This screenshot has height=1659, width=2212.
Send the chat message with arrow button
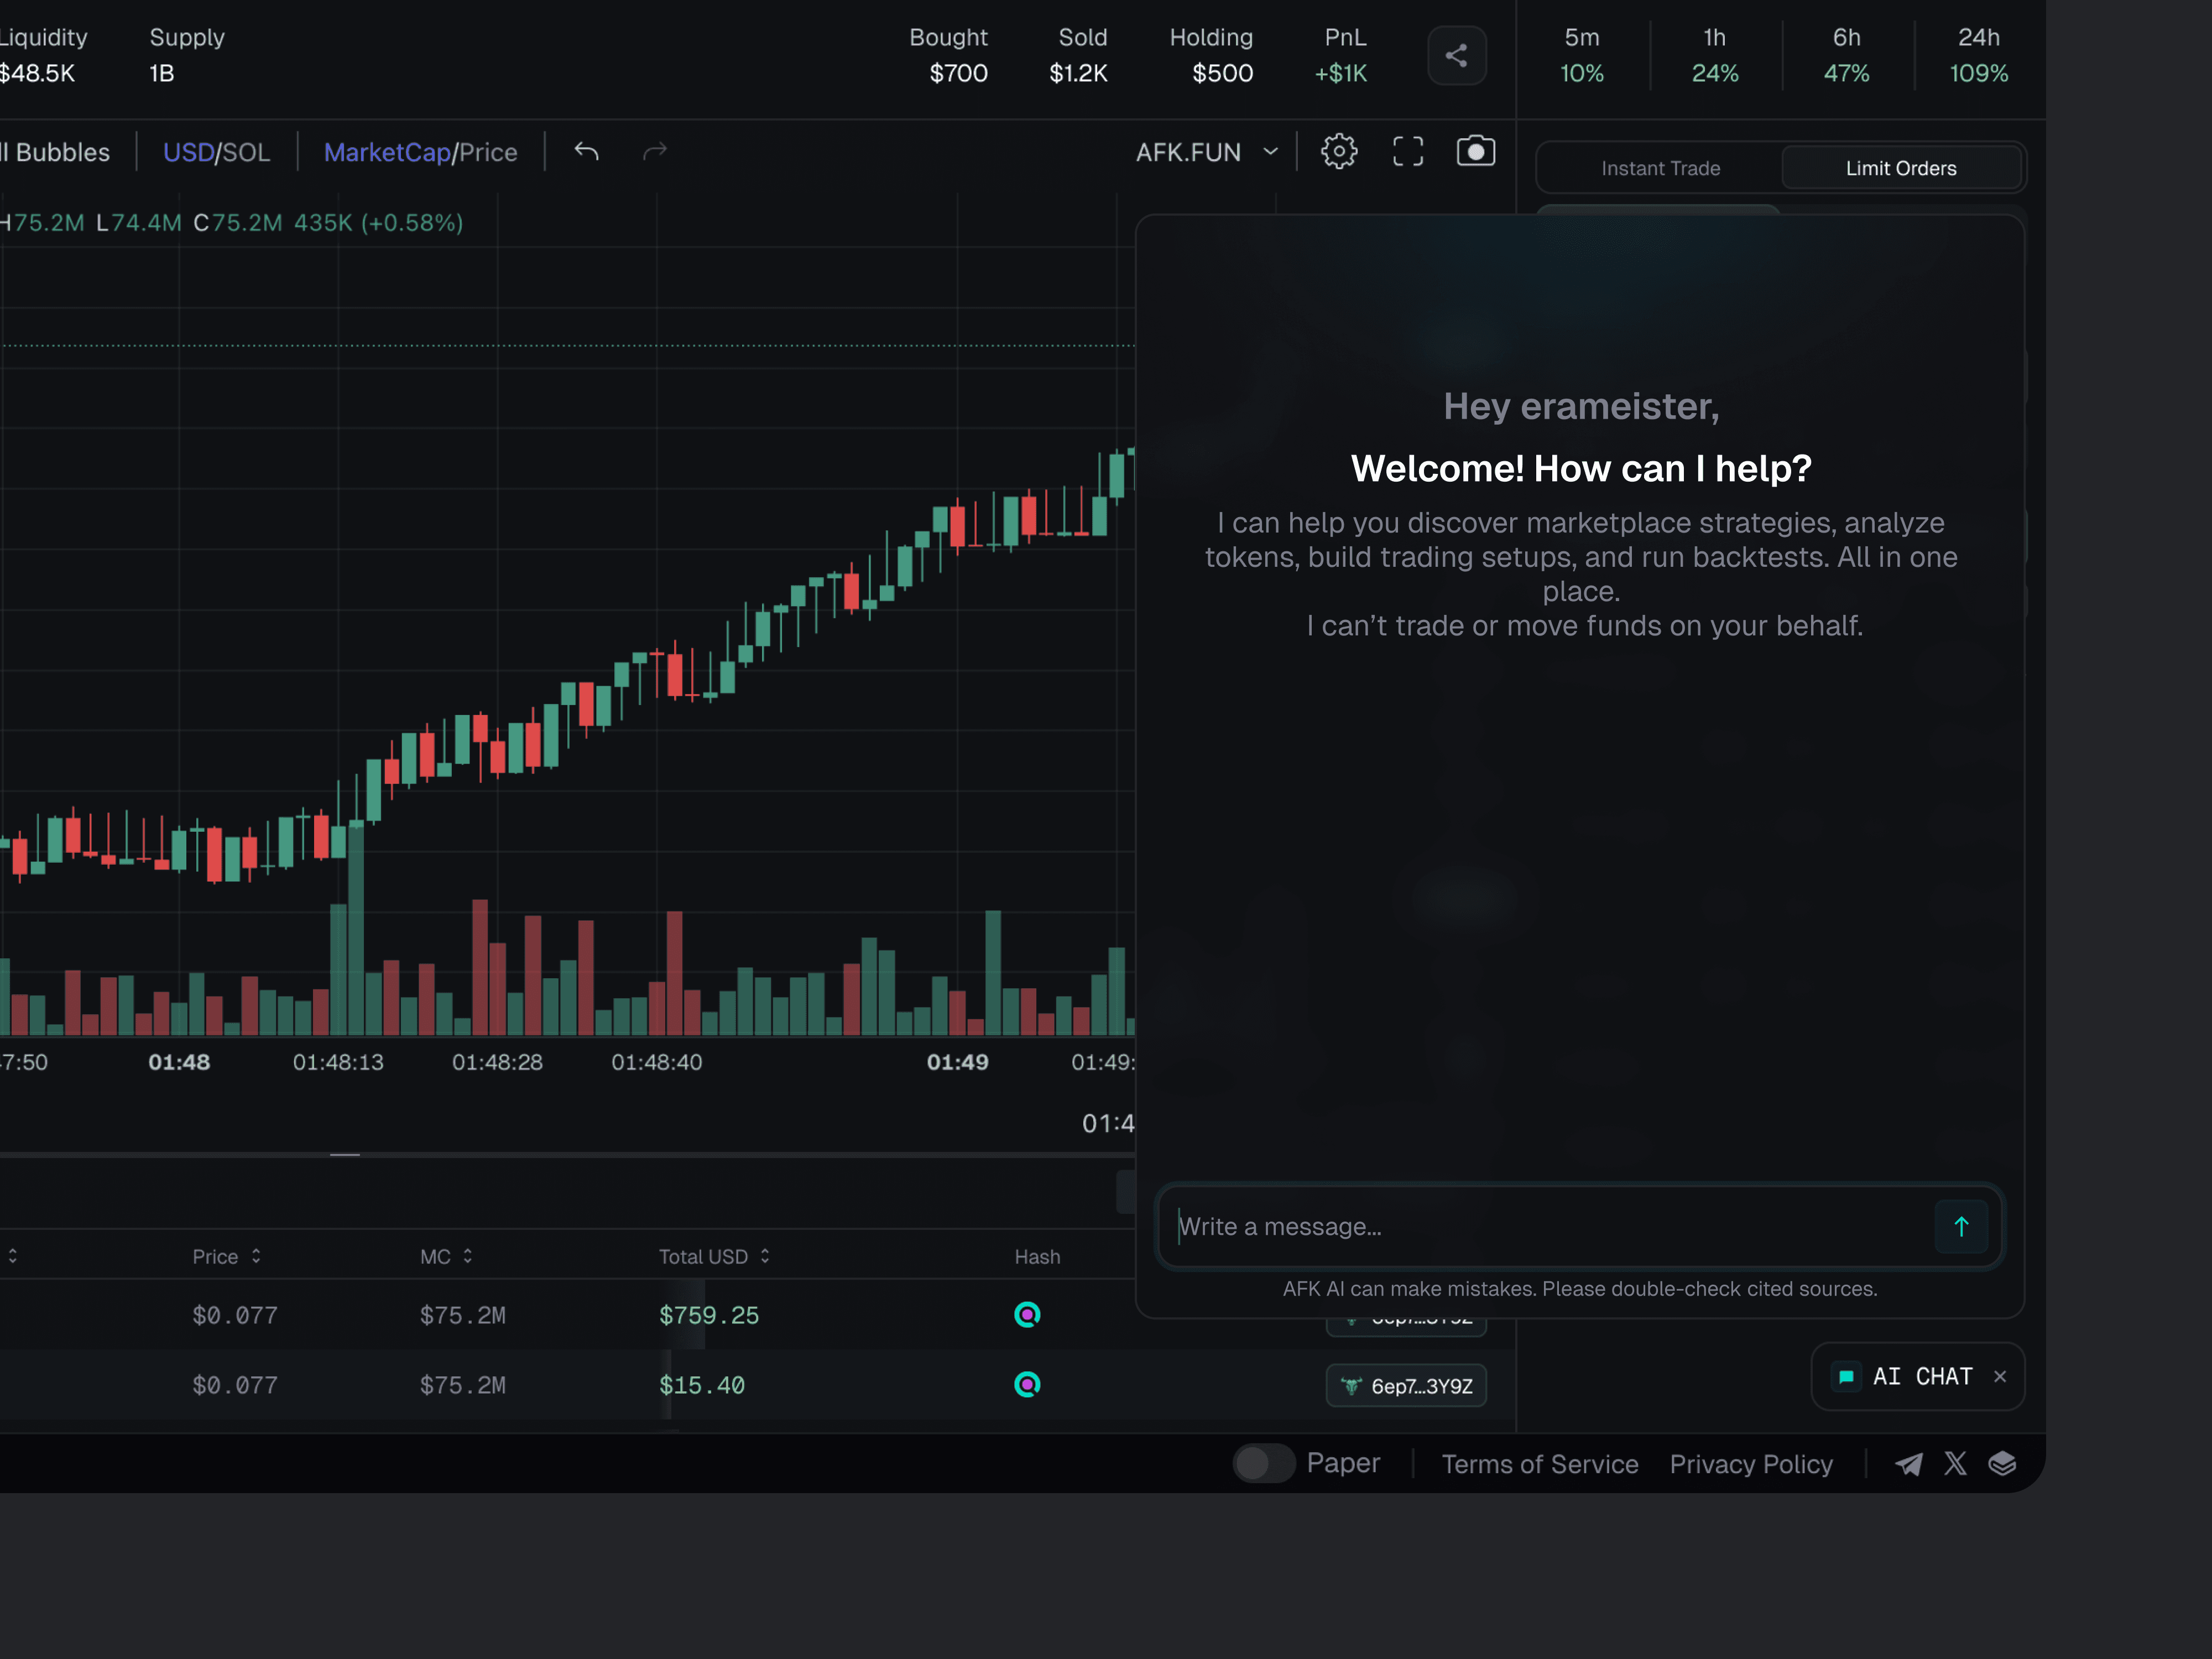pyautogui.click(x=1960, y=1226)
